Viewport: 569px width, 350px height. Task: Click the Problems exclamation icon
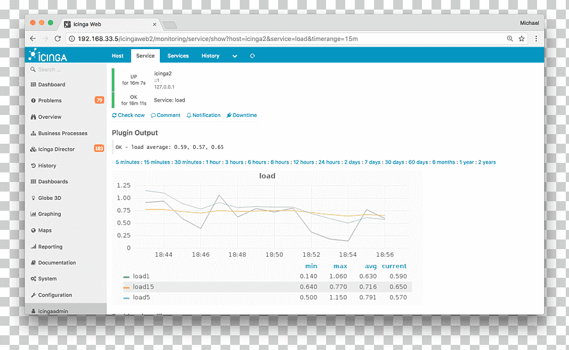[33, 100]
